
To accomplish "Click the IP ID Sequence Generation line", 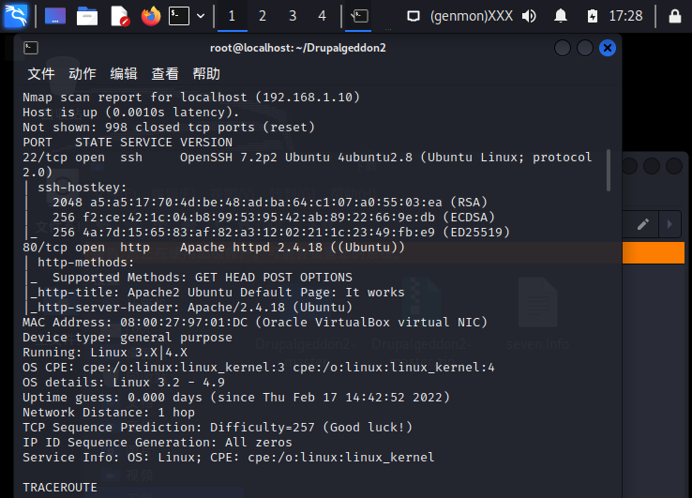I will tap(158, 443).
